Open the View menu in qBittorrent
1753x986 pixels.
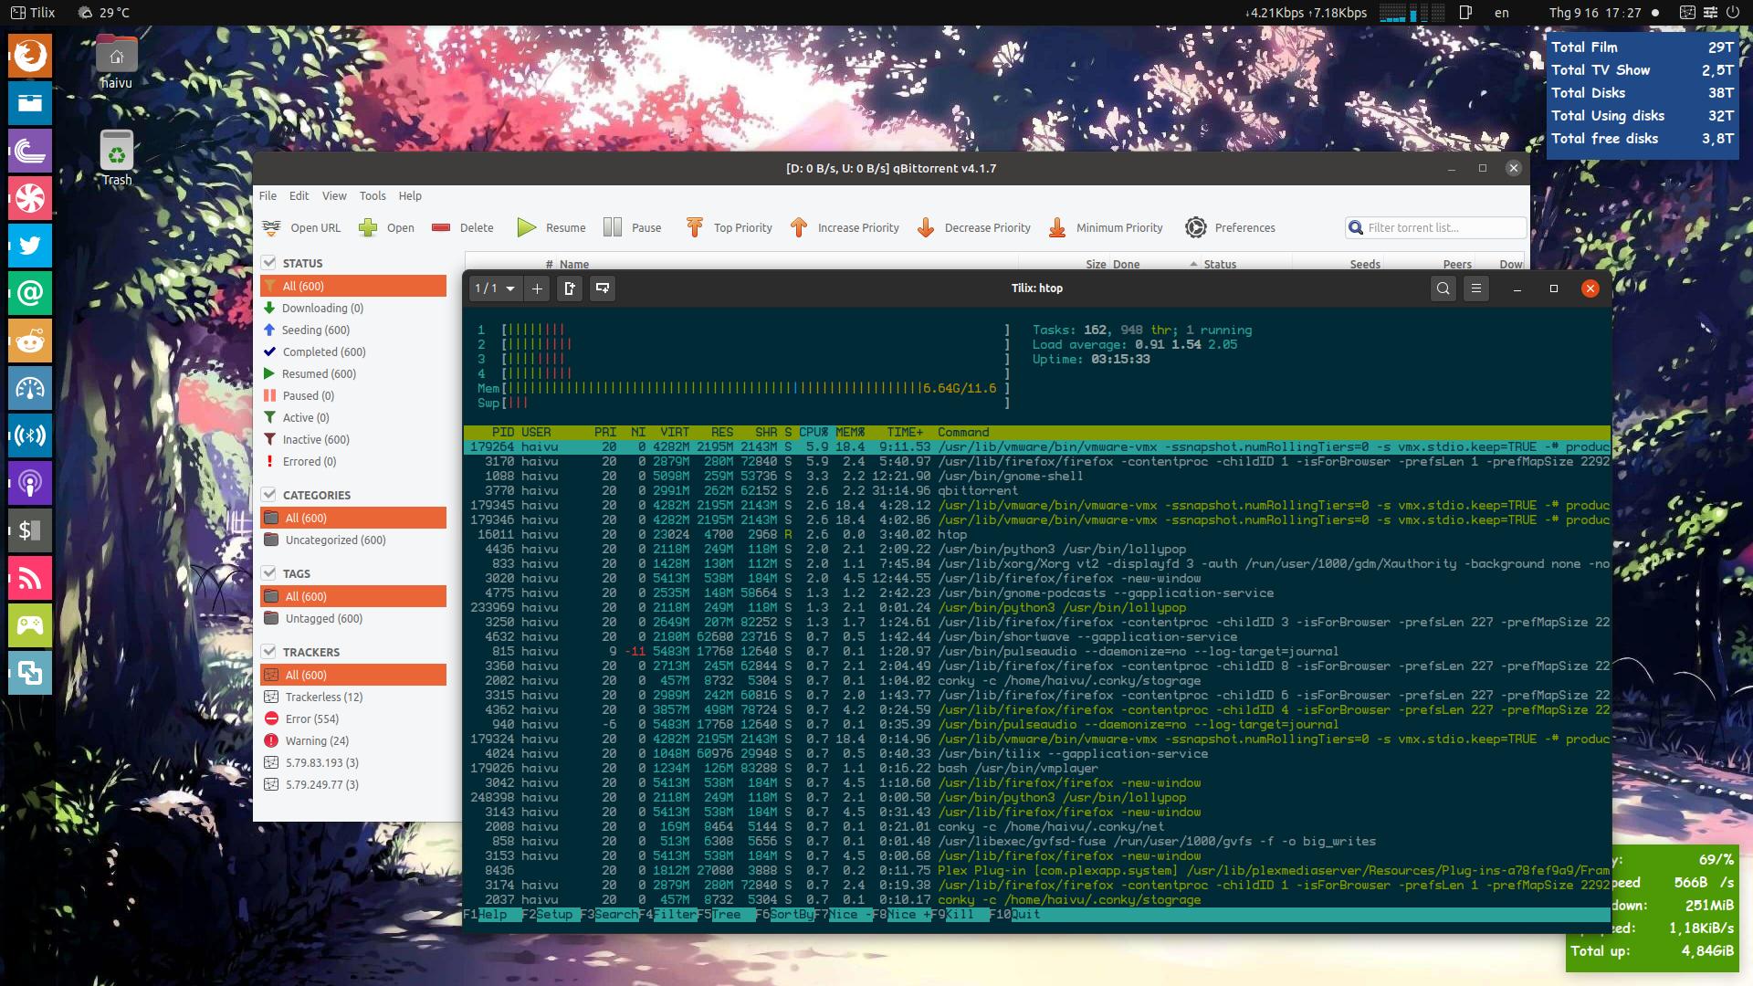click(334, 195)
